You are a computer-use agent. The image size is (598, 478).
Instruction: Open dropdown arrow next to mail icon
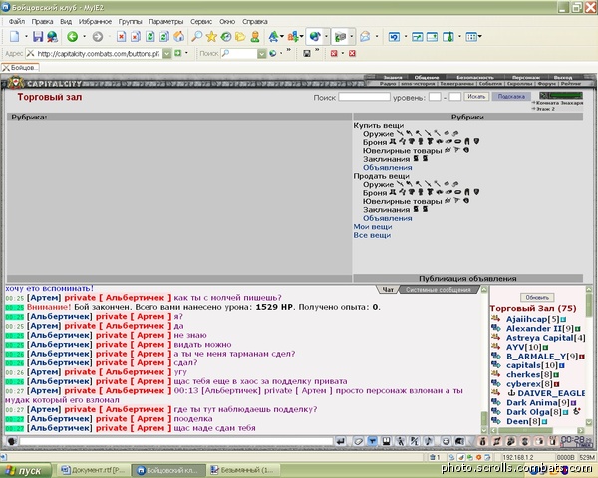click(377, 37)
